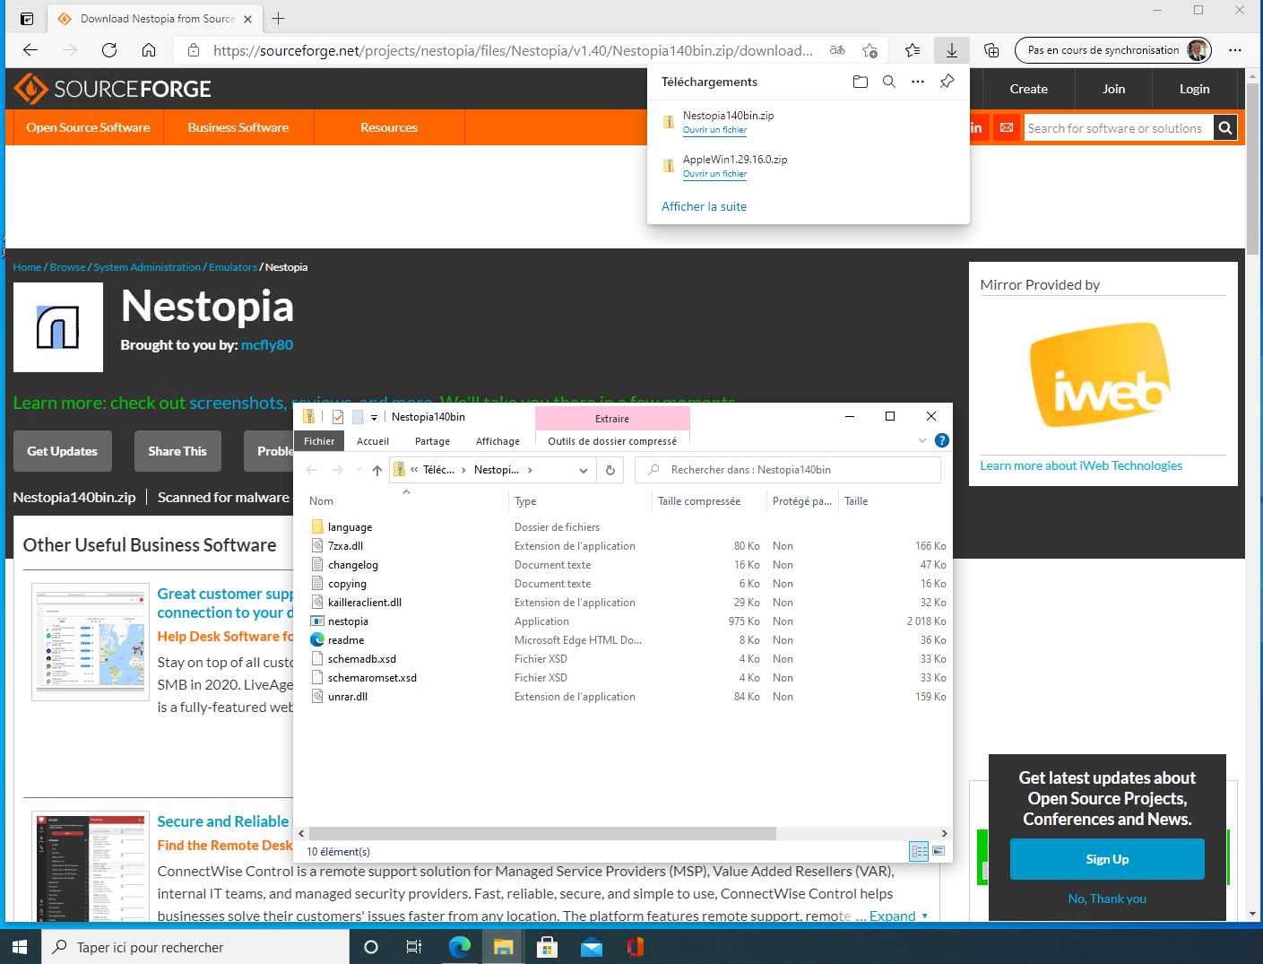Image resolution: width=1263 pixels, height=964 pixels.
Task: Click Ouvrir un fichier under Nestopia140bin.zip
Action: (x=714, y=130)
